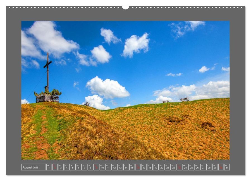Select day 3 (Mo) in the calendar
This screenshot has width=251, height=181.
[x=61, y=167]
